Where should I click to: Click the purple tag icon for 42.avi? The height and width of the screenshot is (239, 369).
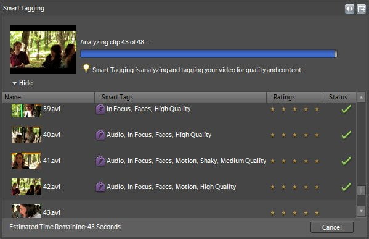tap(100, 187)
